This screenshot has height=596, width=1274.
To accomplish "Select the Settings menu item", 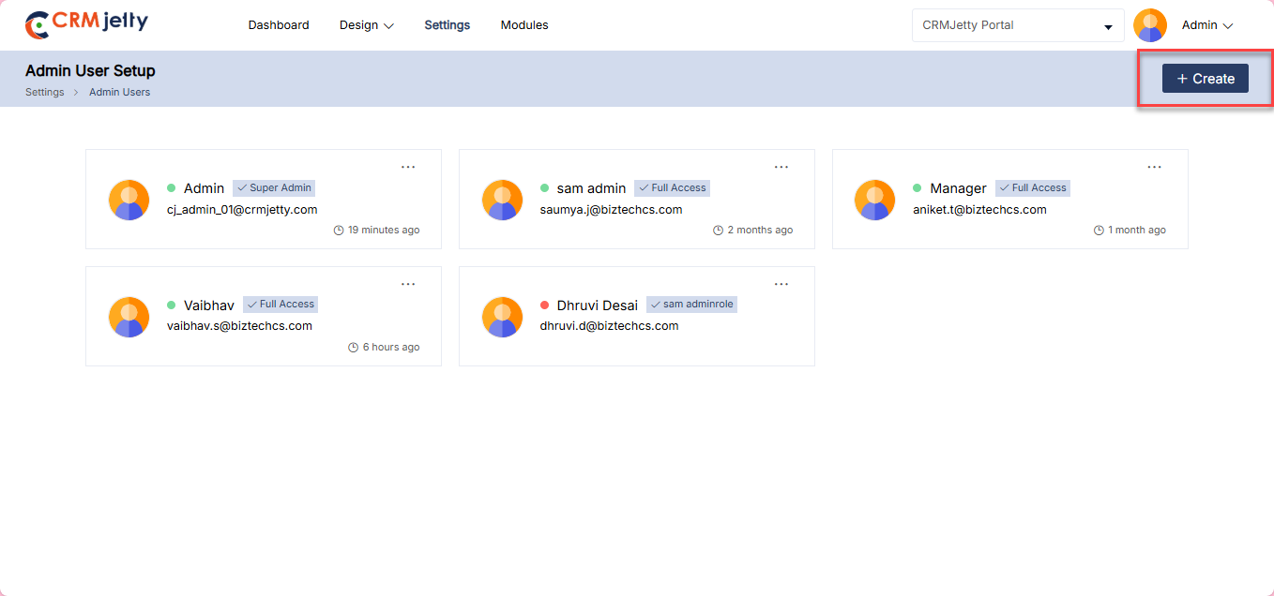I will coord(447,25).
